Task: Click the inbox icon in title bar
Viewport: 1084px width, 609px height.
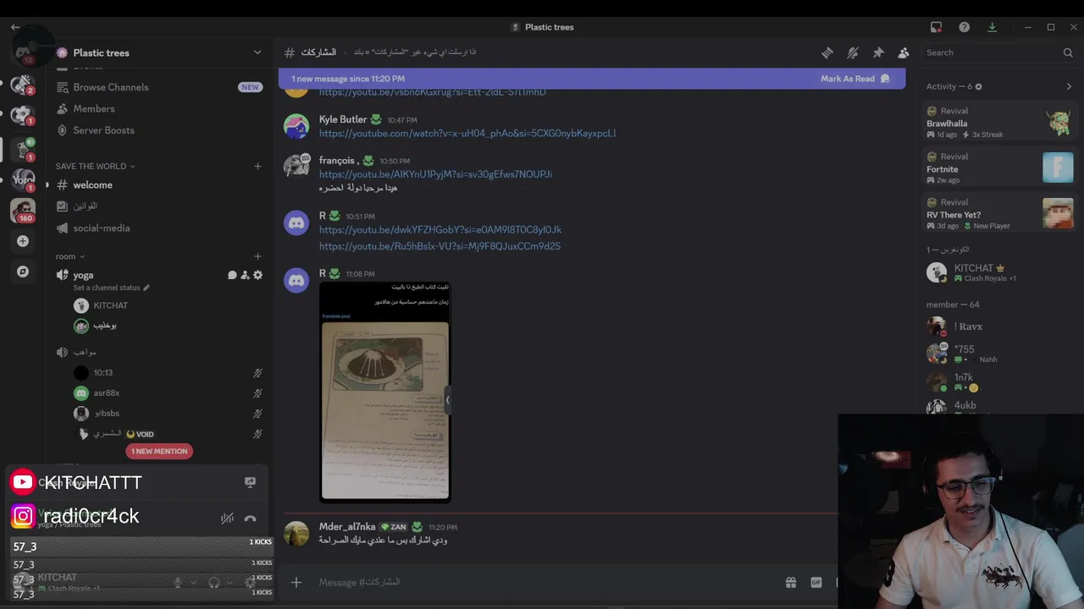Action: point(936,27)
